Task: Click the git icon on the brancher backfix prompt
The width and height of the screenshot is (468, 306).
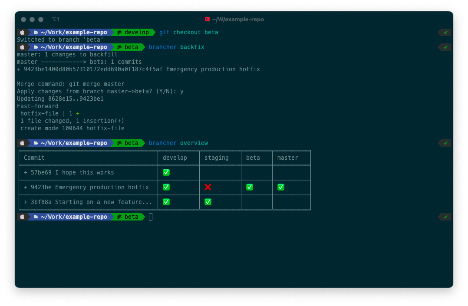Action: (x=119, y=47)
